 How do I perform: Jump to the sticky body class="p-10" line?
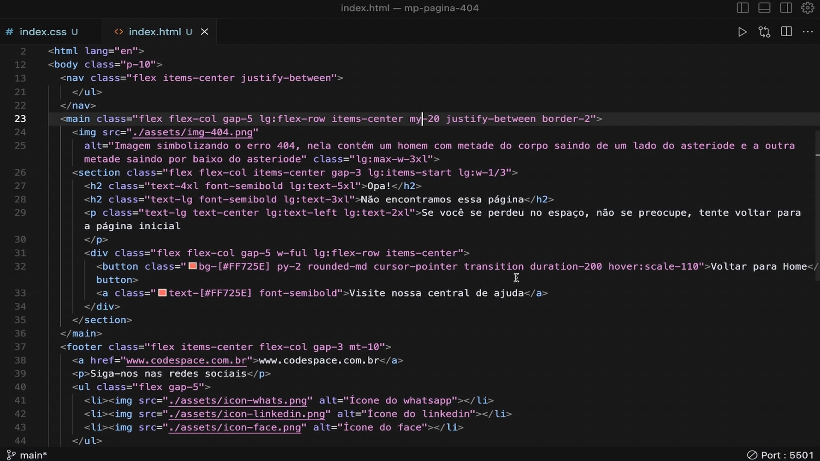(x=105, y=64)
